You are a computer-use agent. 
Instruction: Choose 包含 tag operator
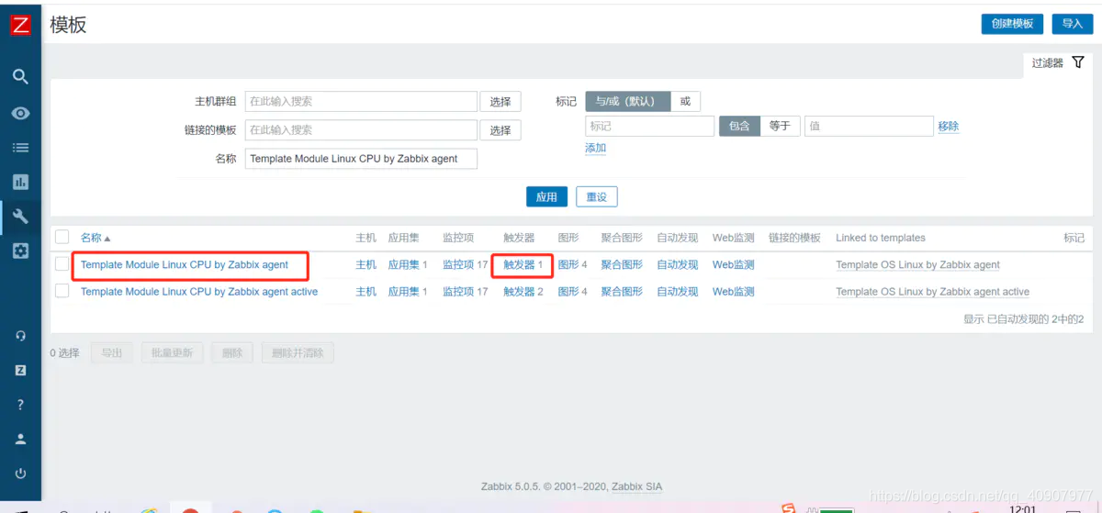[x=739, y=126]
